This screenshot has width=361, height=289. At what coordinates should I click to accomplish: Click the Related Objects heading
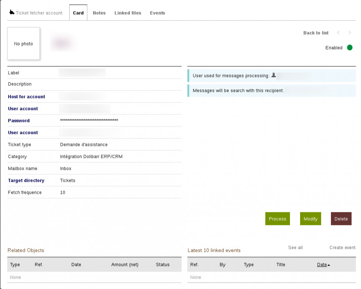point(26,250)
